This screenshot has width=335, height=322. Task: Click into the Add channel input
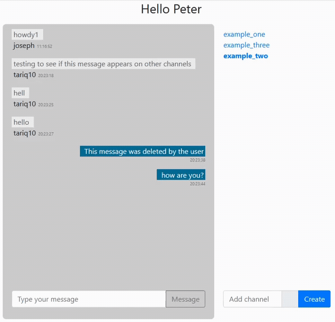252,299
